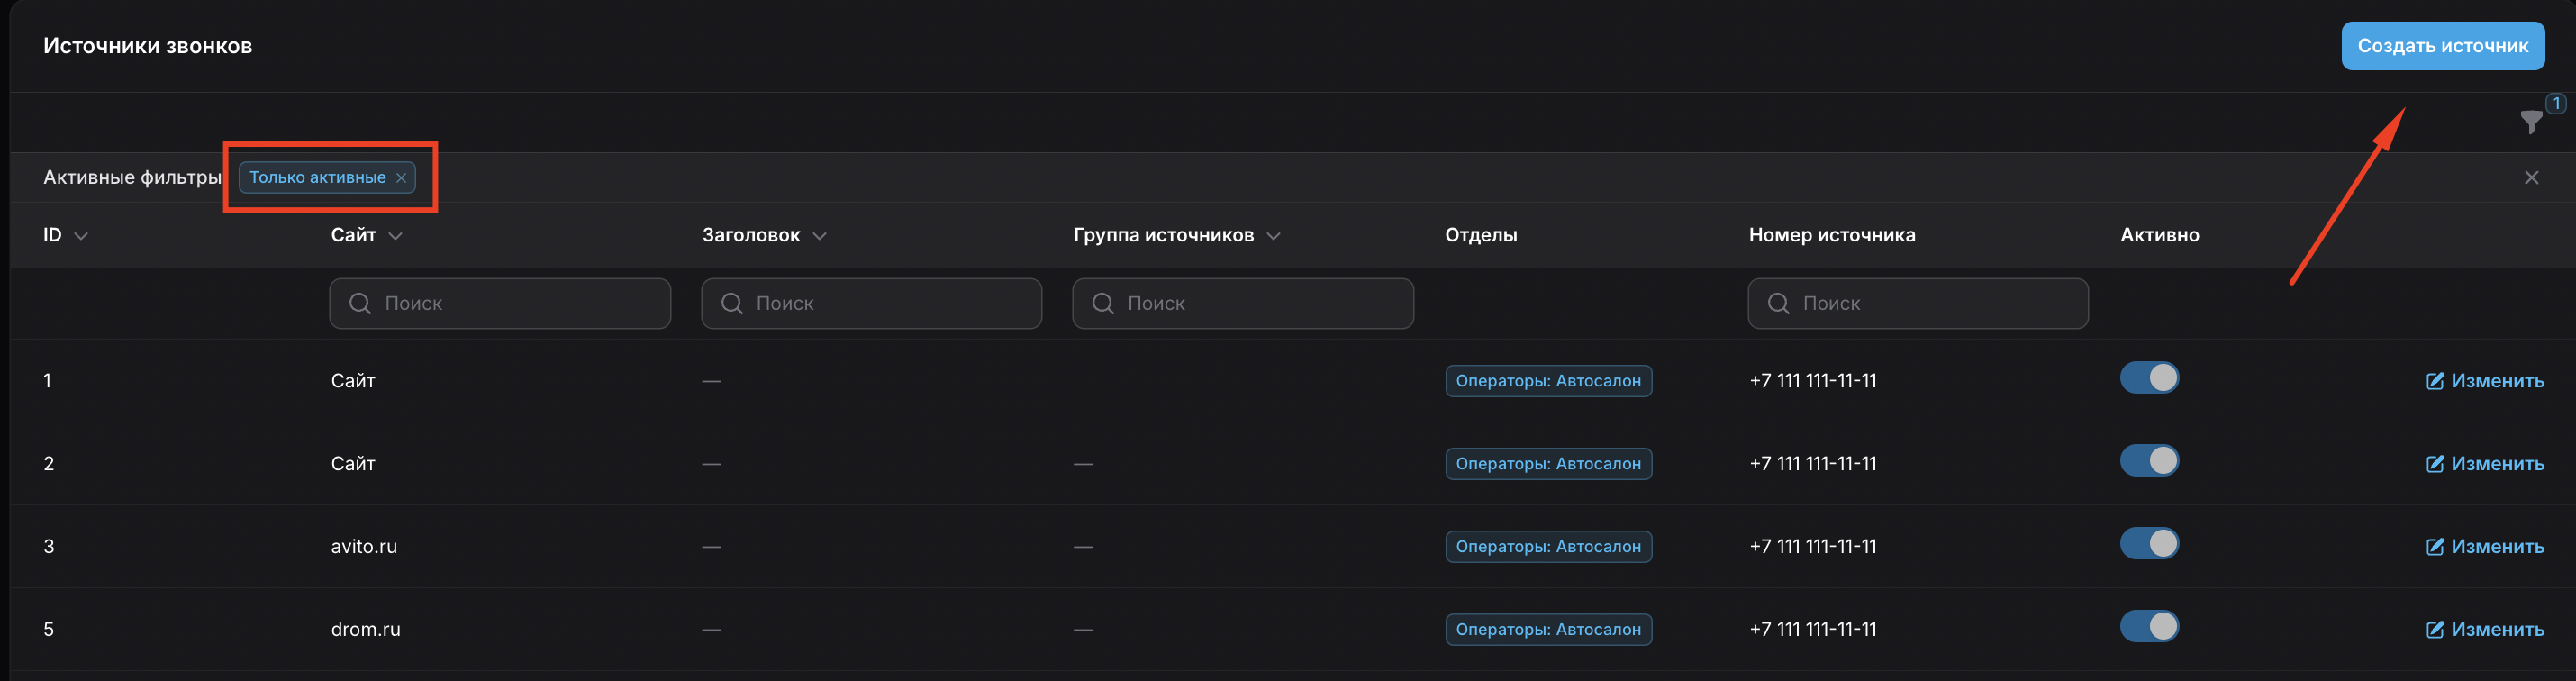2576x681 pixels.
Task: Turn off the active switch for avito.ru
Action: coord(2148,544)
